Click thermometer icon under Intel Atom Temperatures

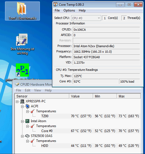[x=33, y=126]
